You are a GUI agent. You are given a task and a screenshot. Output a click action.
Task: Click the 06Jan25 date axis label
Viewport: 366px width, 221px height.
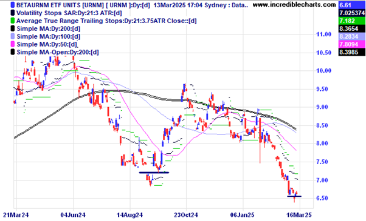pyautogui.click(x=243, y=215)
